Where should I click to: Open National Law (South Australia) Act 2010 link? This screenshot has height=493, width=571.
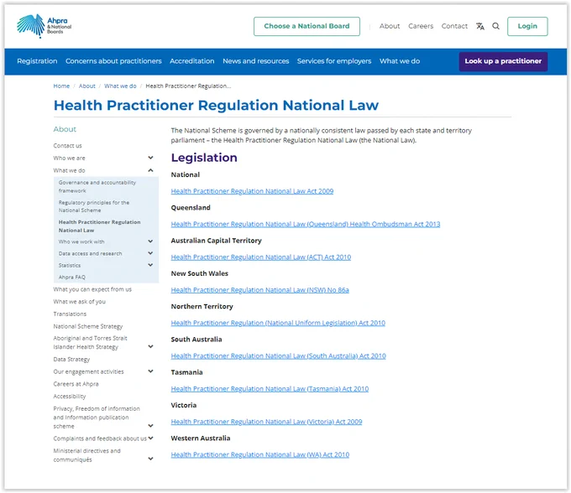pyautogui.click(x=278, y=356)
